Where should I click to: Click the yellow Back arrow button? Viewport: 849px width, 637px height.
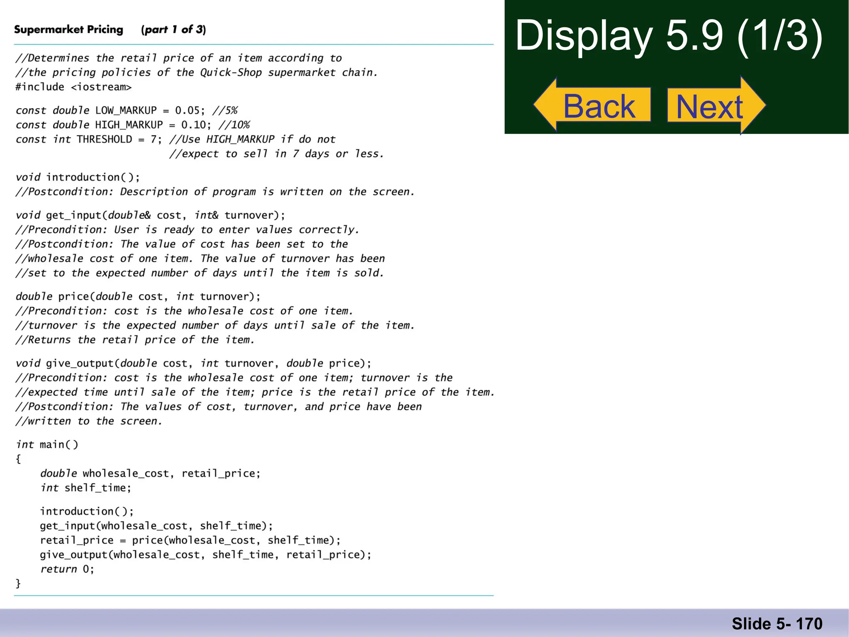pyautogui.click(x=592, y=105)
